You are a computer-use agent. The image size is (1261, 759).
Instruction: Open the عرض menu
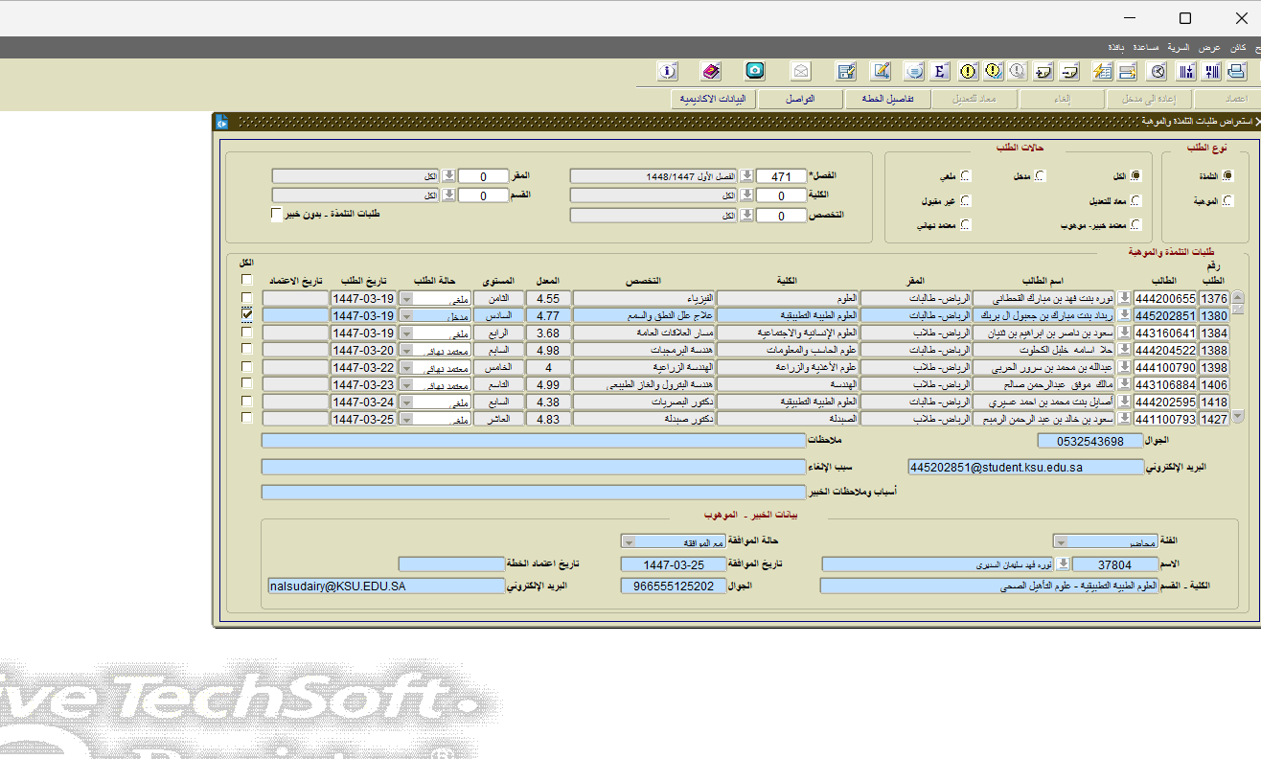[1210, 47]
